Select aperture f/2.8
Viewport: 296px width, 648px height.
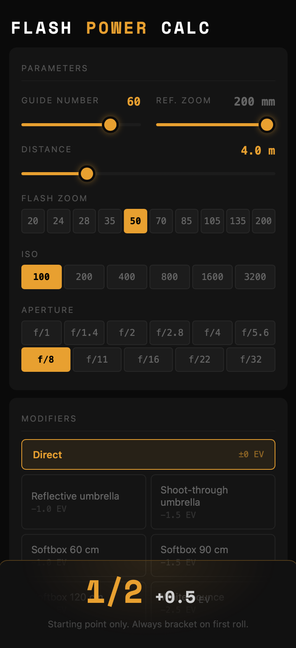(170, 333)
